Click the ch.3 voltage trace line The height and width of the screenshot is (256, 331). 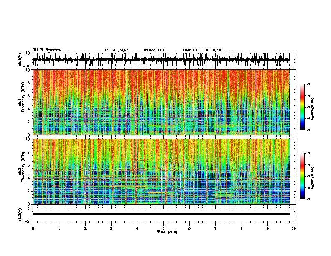pyautogui.click(x=161, y=214)
